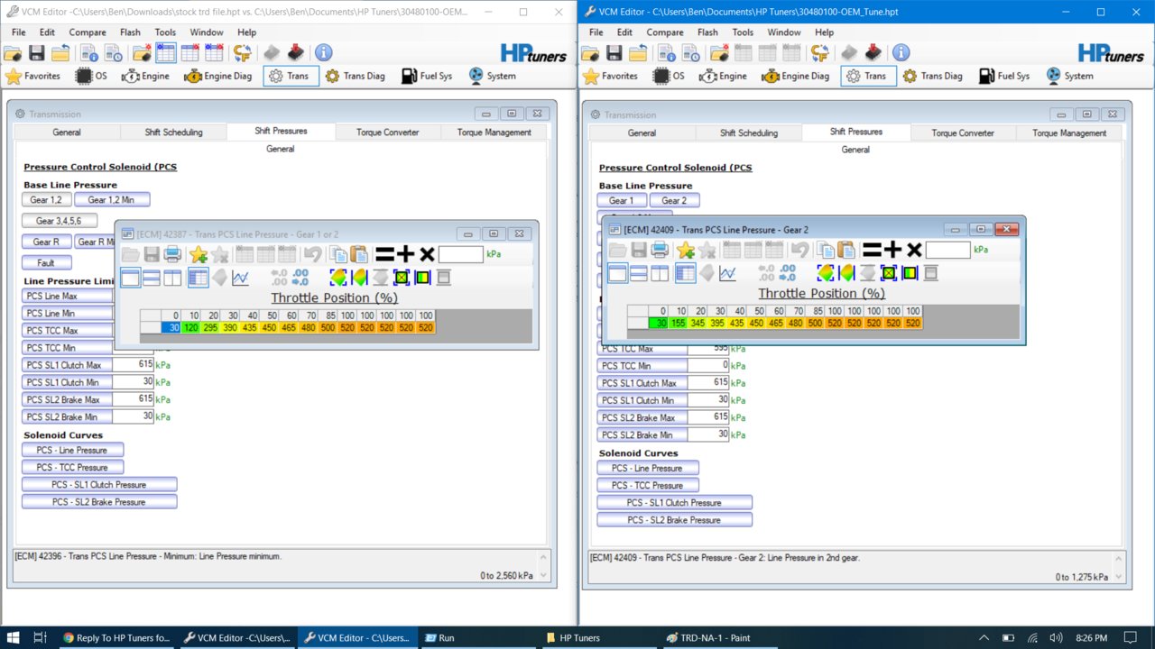Viewport: 1155px width, 649px height.
Task: Open Engine Diag section in left window
Action: coord(218,76)
